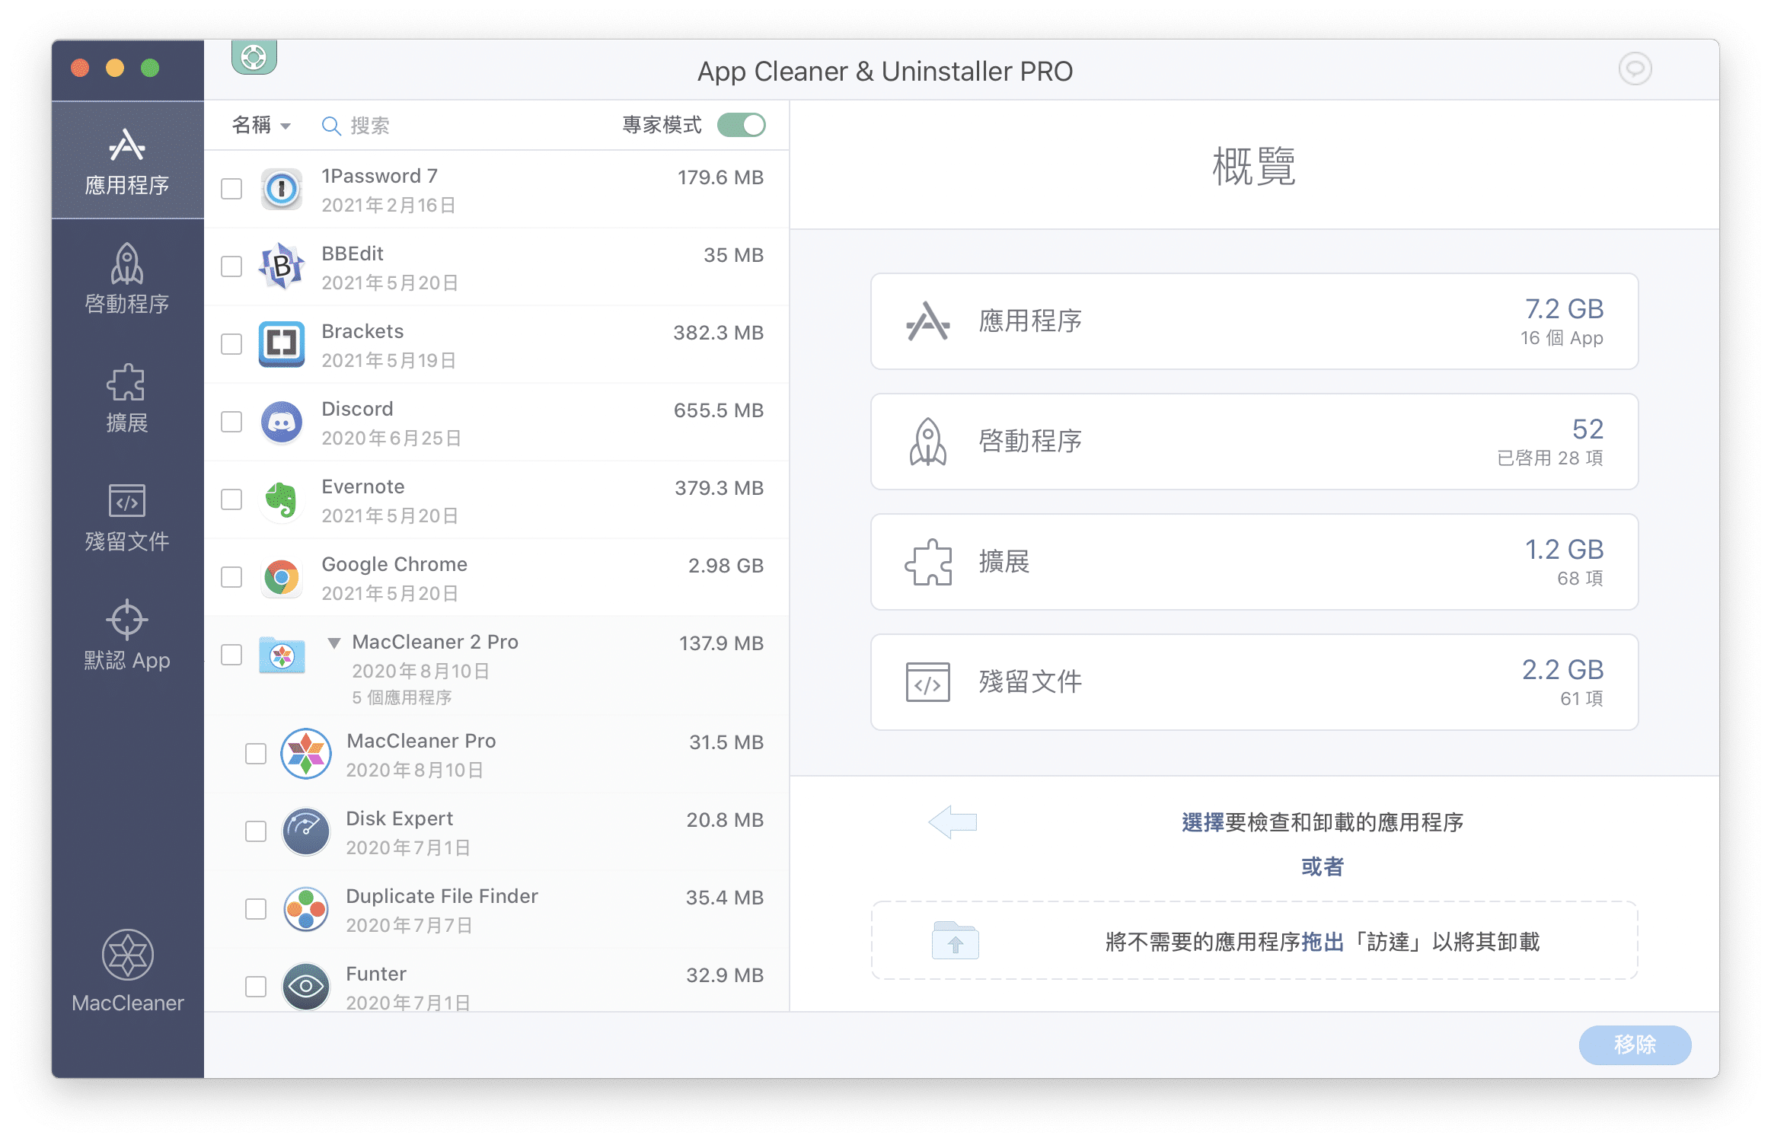
Task: Click the Google Chrome app icon
Action: (x=282, y=578)
